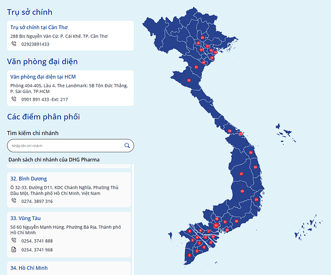Select map marker 21 on the map
Screen dimensions: 331x275
pyautogui.click(x=196, y=67)
